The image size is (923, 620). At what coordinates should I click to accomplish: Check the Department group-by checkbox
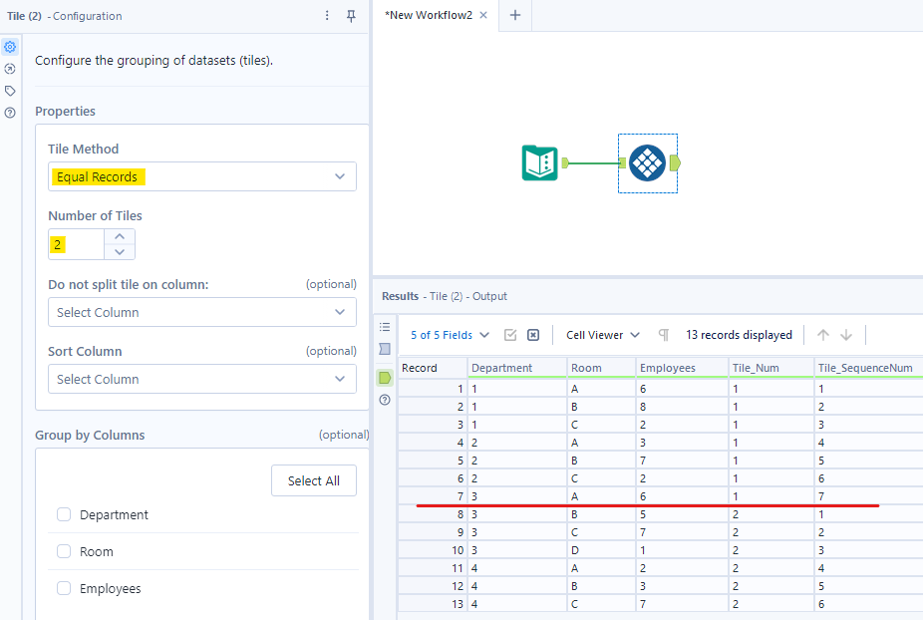coord(64,515)
